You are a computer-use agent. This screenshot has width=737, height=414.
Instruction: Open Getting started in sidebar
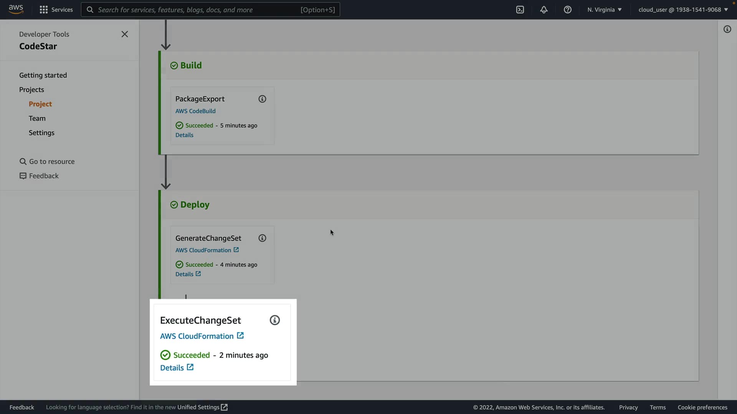point(43,76)
